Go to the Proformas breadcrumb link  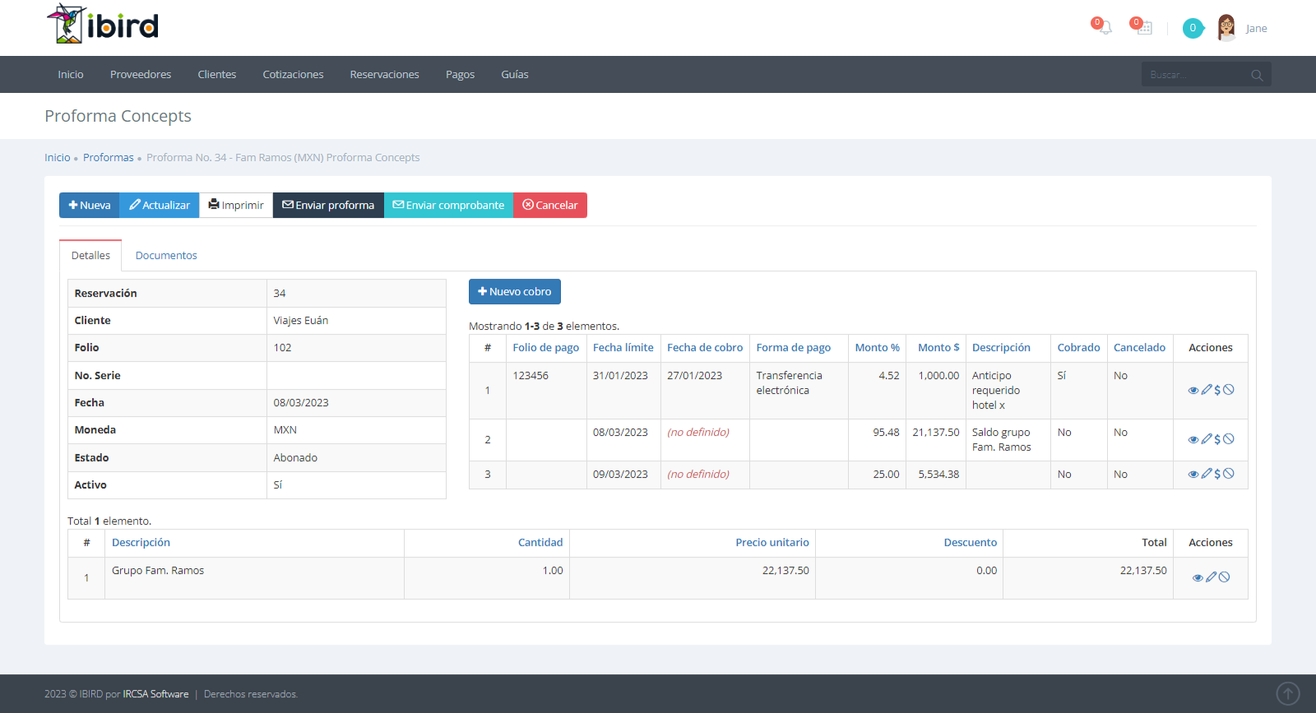pyautogui.click(x=108, y=158)
